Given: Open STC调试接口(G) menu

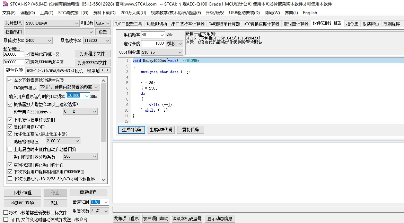Looking at the screenshot, I should coord(73,12).
